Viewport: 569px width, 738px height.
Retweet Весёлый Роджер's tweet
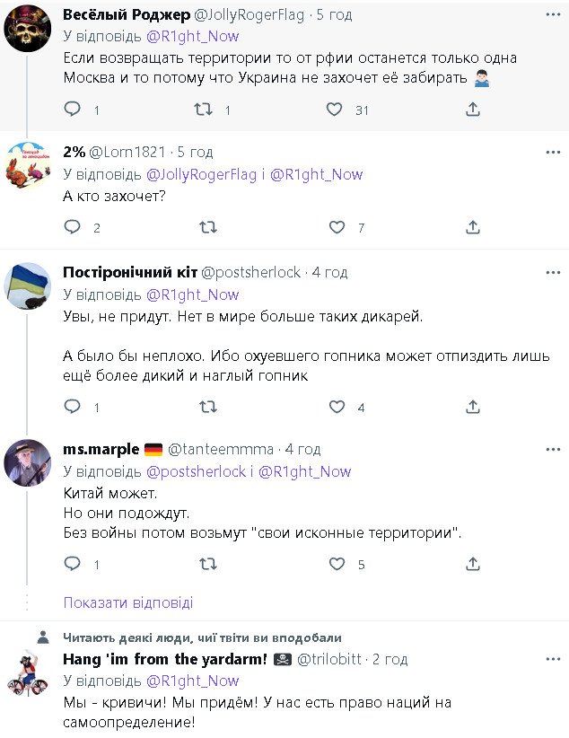(x=204, y=110)
